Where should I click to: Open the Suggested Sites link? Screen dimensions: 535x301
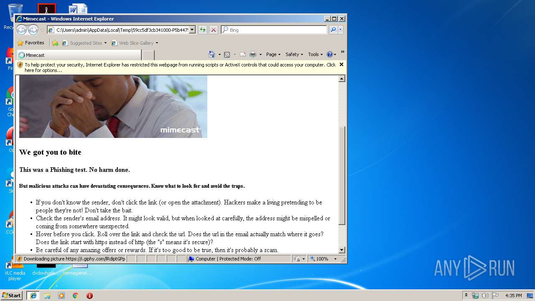[84, 43]
